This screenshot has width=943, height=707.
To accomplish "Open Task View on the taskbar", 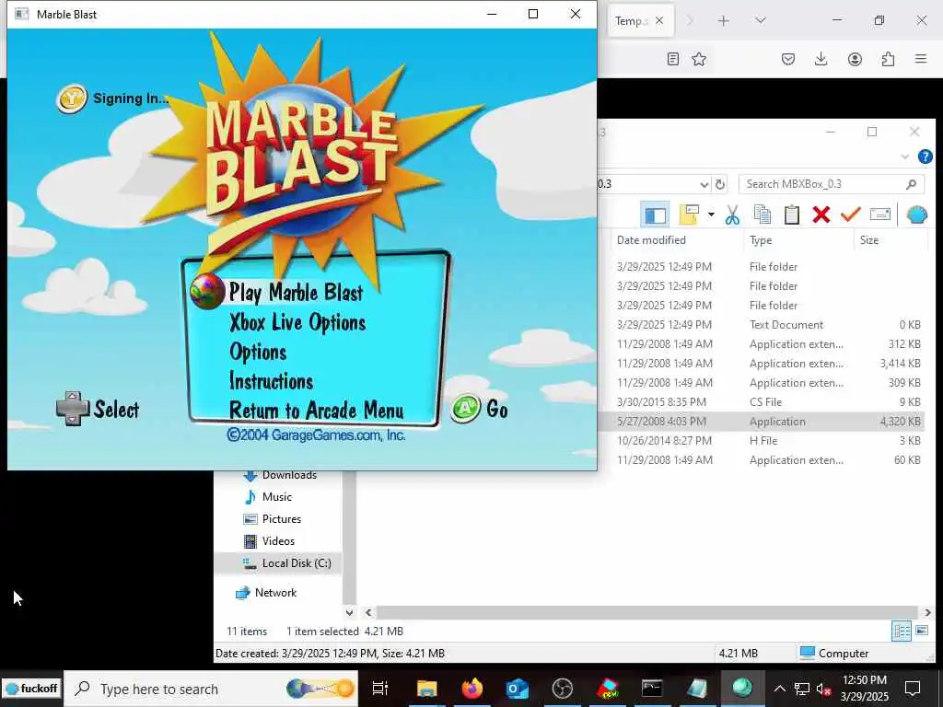I will pos(380,689).
